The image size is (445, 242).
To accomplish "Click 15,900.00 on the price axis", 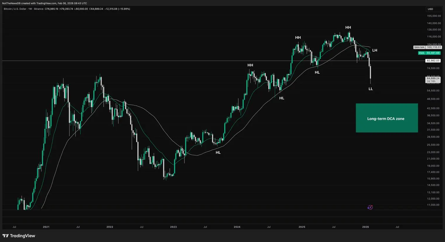I will 433,179.
